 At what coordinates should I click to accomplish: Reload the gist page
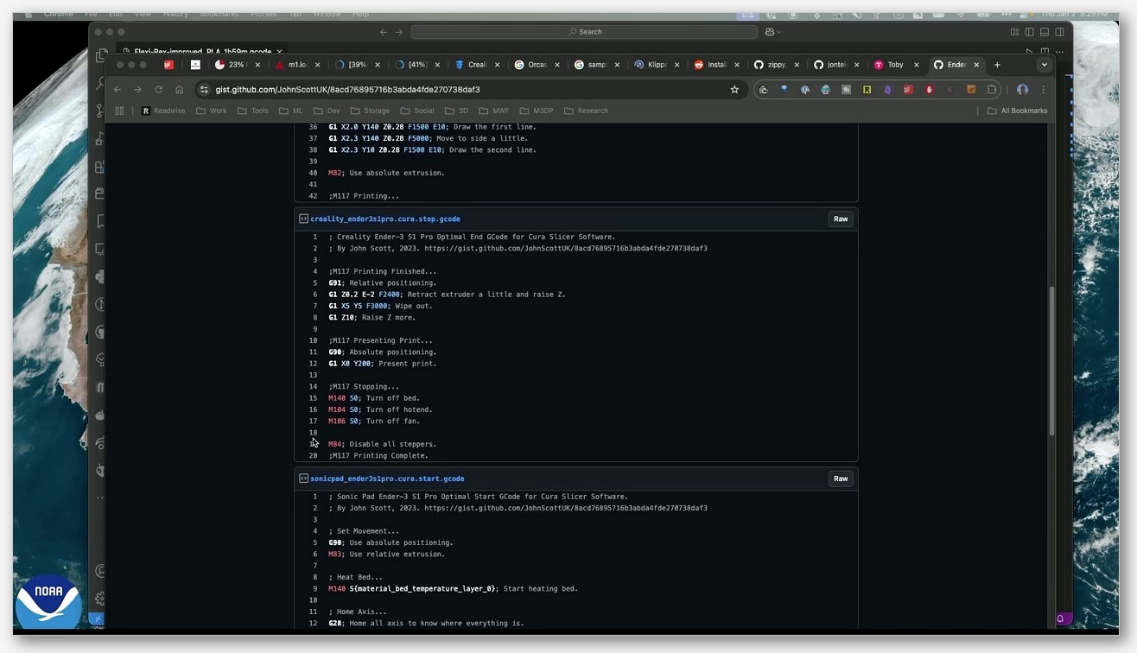click(158, 89)
